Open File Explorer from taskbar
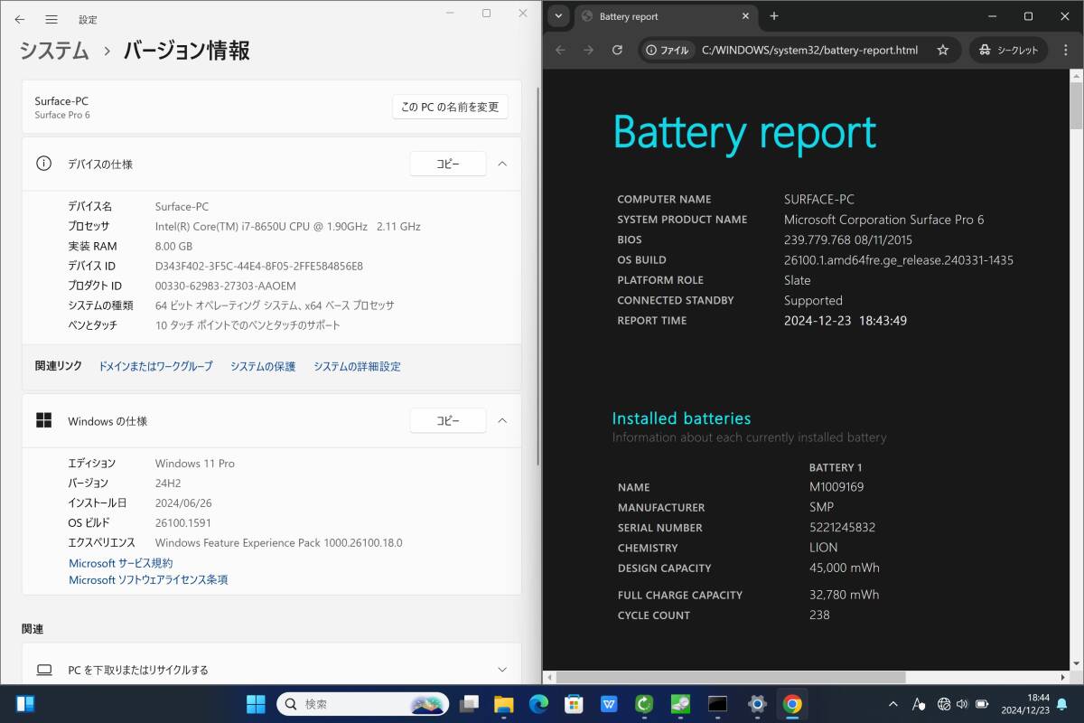The width and height of the screenshot is (1084, 723). [x=503, y=703]
